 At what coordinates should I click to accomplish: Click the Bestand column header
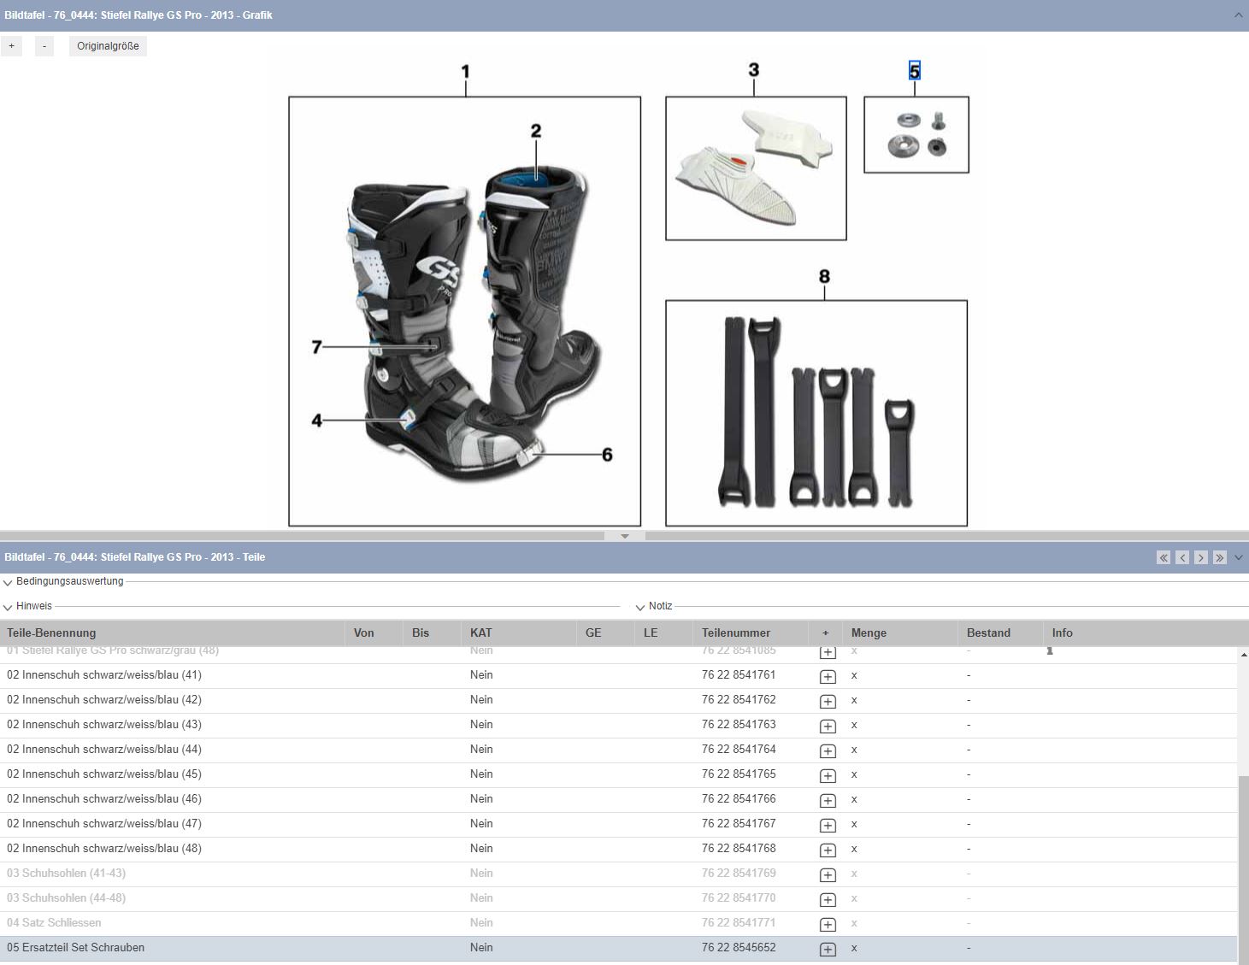1000,633
